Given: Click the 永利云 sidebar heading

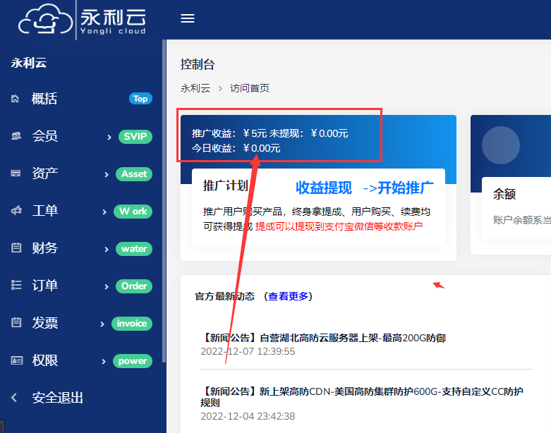Looking at the screenshot, I should 29,63.
